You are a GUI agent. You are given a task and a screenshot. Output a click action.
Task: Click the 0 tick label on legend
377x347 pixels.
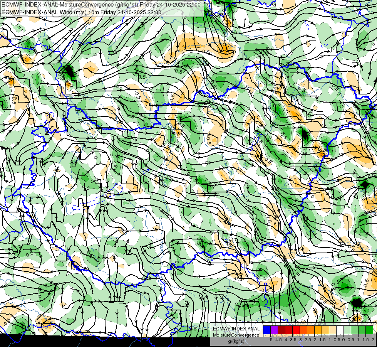(343, 340)
